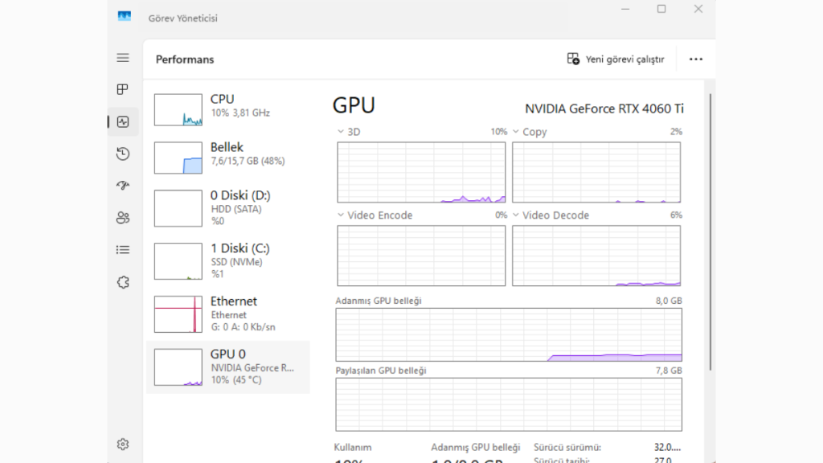Select the CPU performance entry
Viewport: 823px width, 463px height.
click(x=228, y=109)
